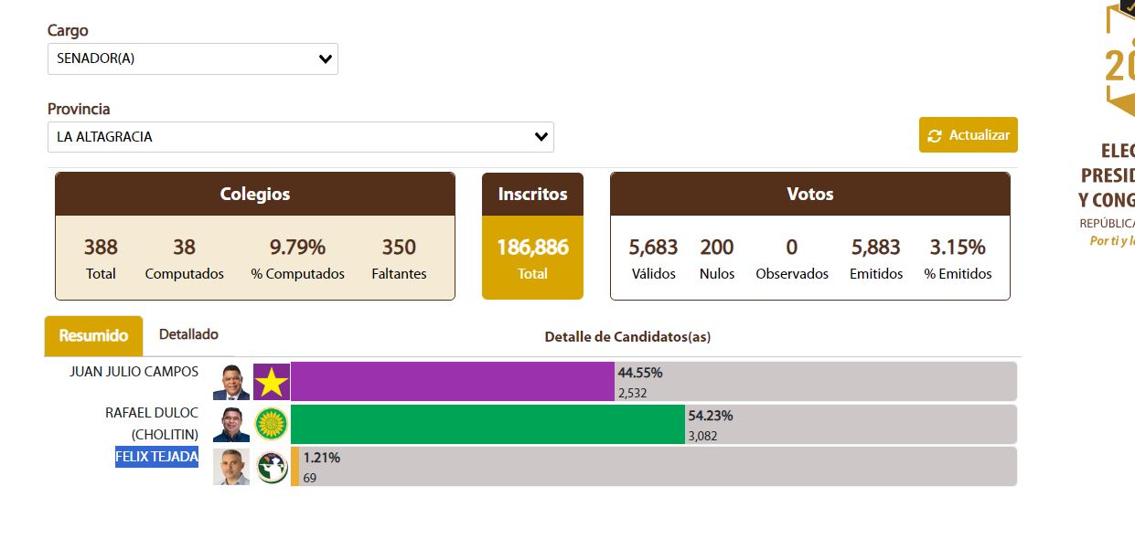Click the green vote bar for Duloc
Screen dimensions: 1135x539
click(487, 424)
